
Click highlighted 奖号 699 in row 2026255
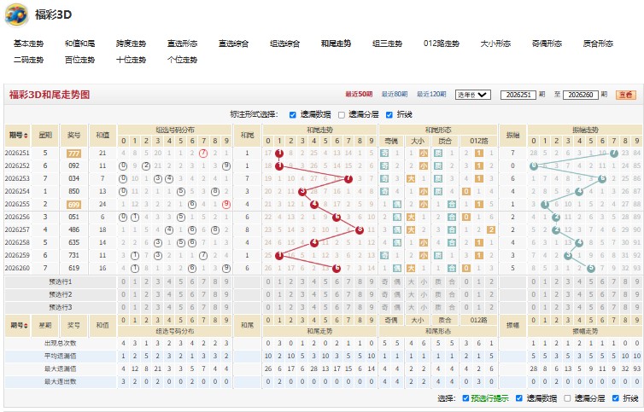pyautogui.click(x=73, y=205)
